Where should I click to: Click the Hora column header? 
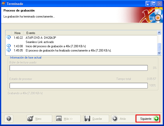[x=17, y=33]
